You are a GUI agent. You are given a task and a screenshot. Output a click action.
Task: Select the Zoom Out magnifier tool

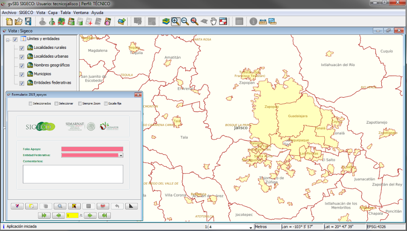185,21
